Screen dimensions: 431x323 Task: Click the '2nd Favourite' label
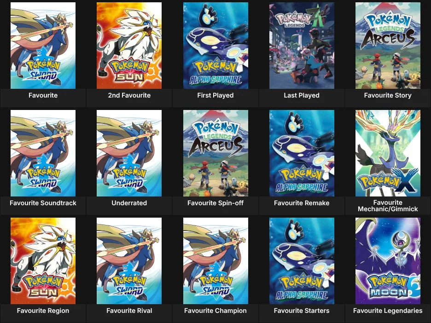pos(129,95)
